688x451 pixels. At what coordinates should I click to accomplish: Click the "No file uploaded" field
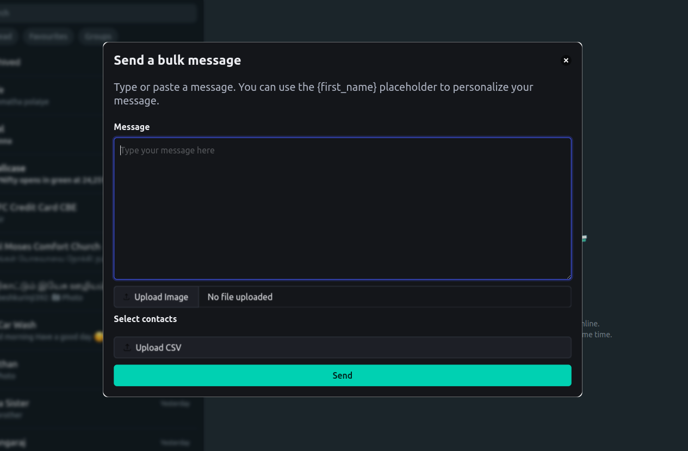385,297
